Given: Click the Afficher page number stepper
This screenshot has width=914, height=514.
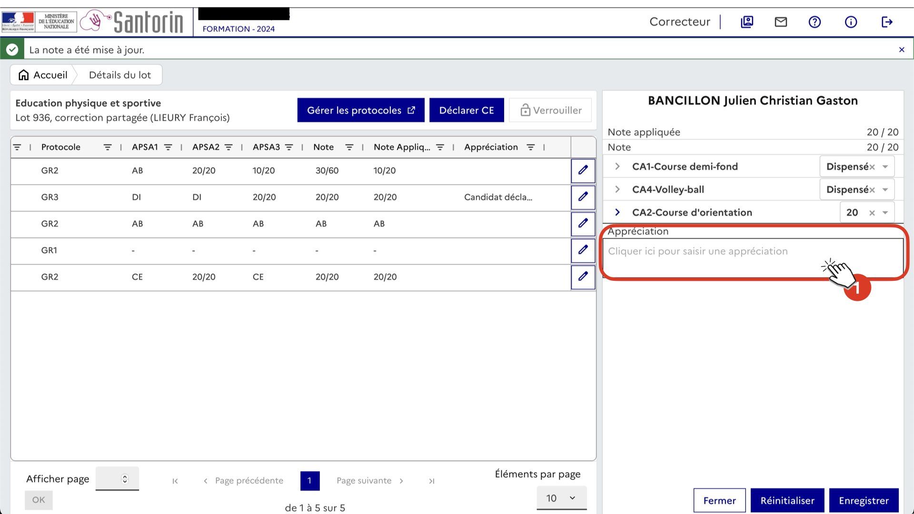Looking at the screenshot, I should point(125,479).
